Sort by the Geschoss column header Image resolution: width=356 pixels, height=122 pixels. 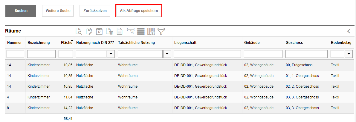(294, 43)
